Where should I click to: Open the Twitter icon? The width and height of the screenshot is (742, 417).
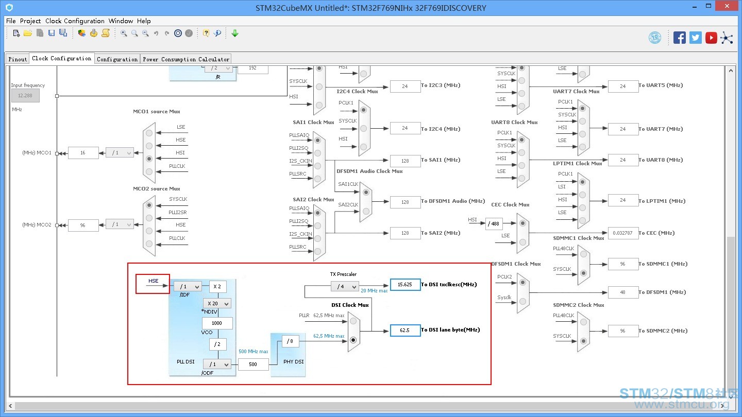[696, 38]
